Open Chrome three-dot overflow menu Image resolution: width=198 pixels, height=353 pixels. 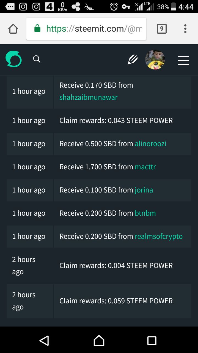click(185, 29)
